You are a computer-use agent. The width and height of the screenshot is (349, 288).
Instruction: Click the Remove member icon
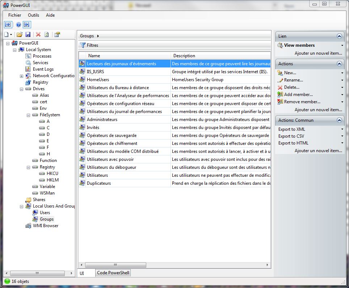tap(280, 102)
